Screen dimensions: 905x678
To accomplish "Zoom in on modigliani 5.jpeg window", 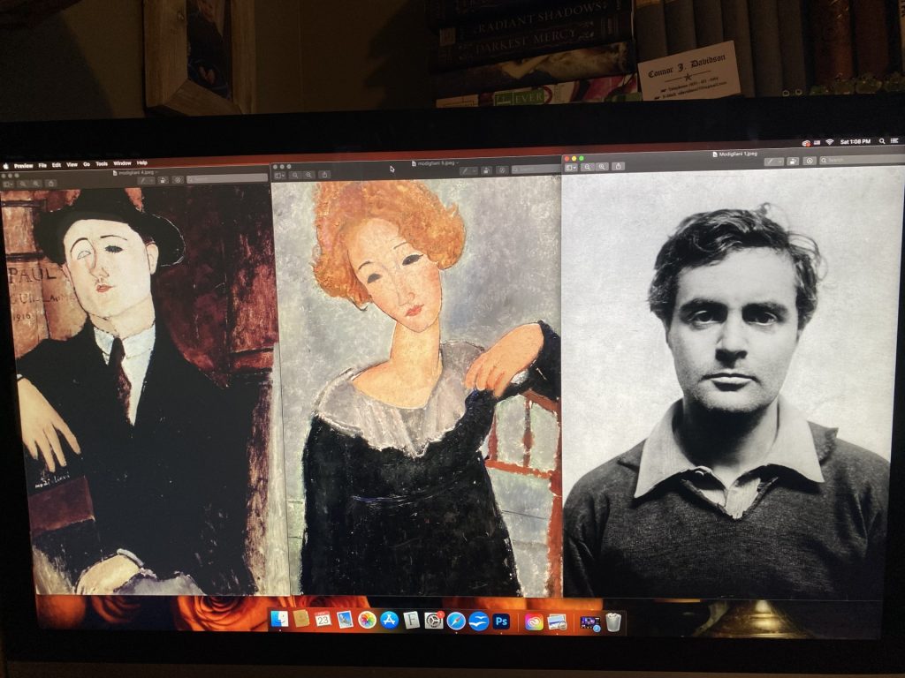I will click(x=309, y=175).
